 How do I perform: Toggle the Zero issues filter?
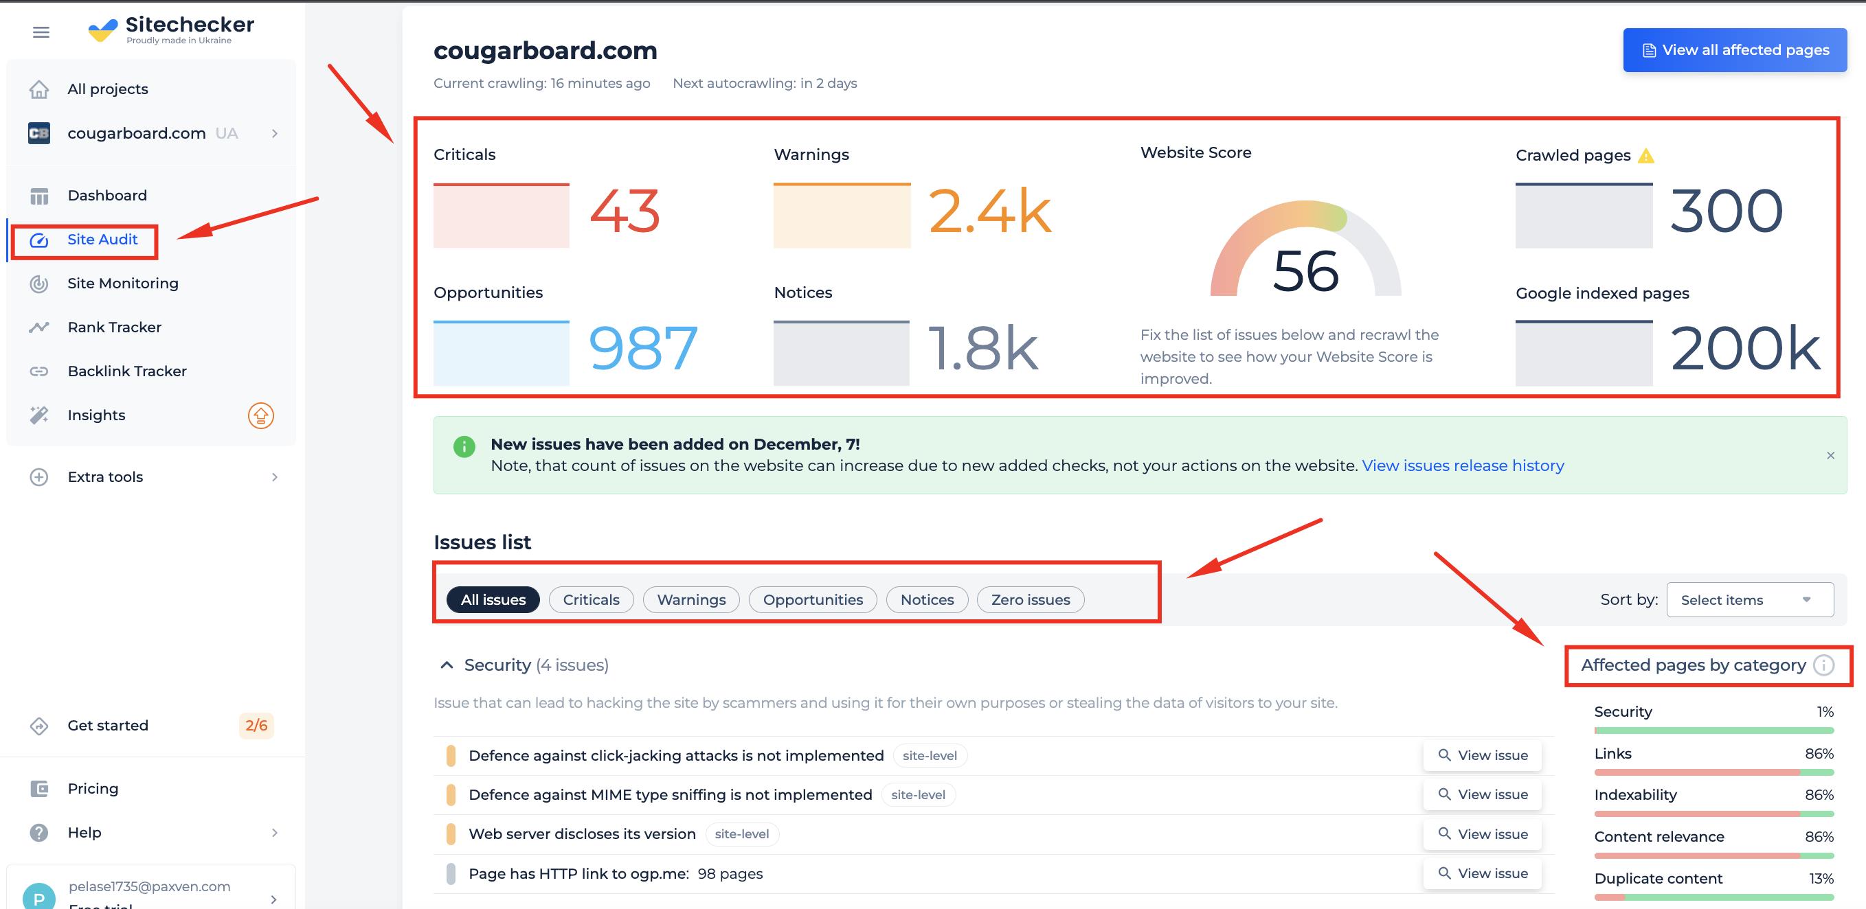tap(1031, 599)
